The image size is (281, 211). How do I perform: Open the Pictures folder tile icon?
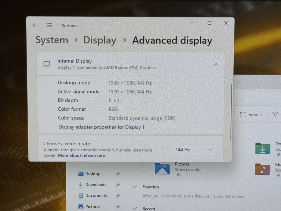[x=162, y=169]
